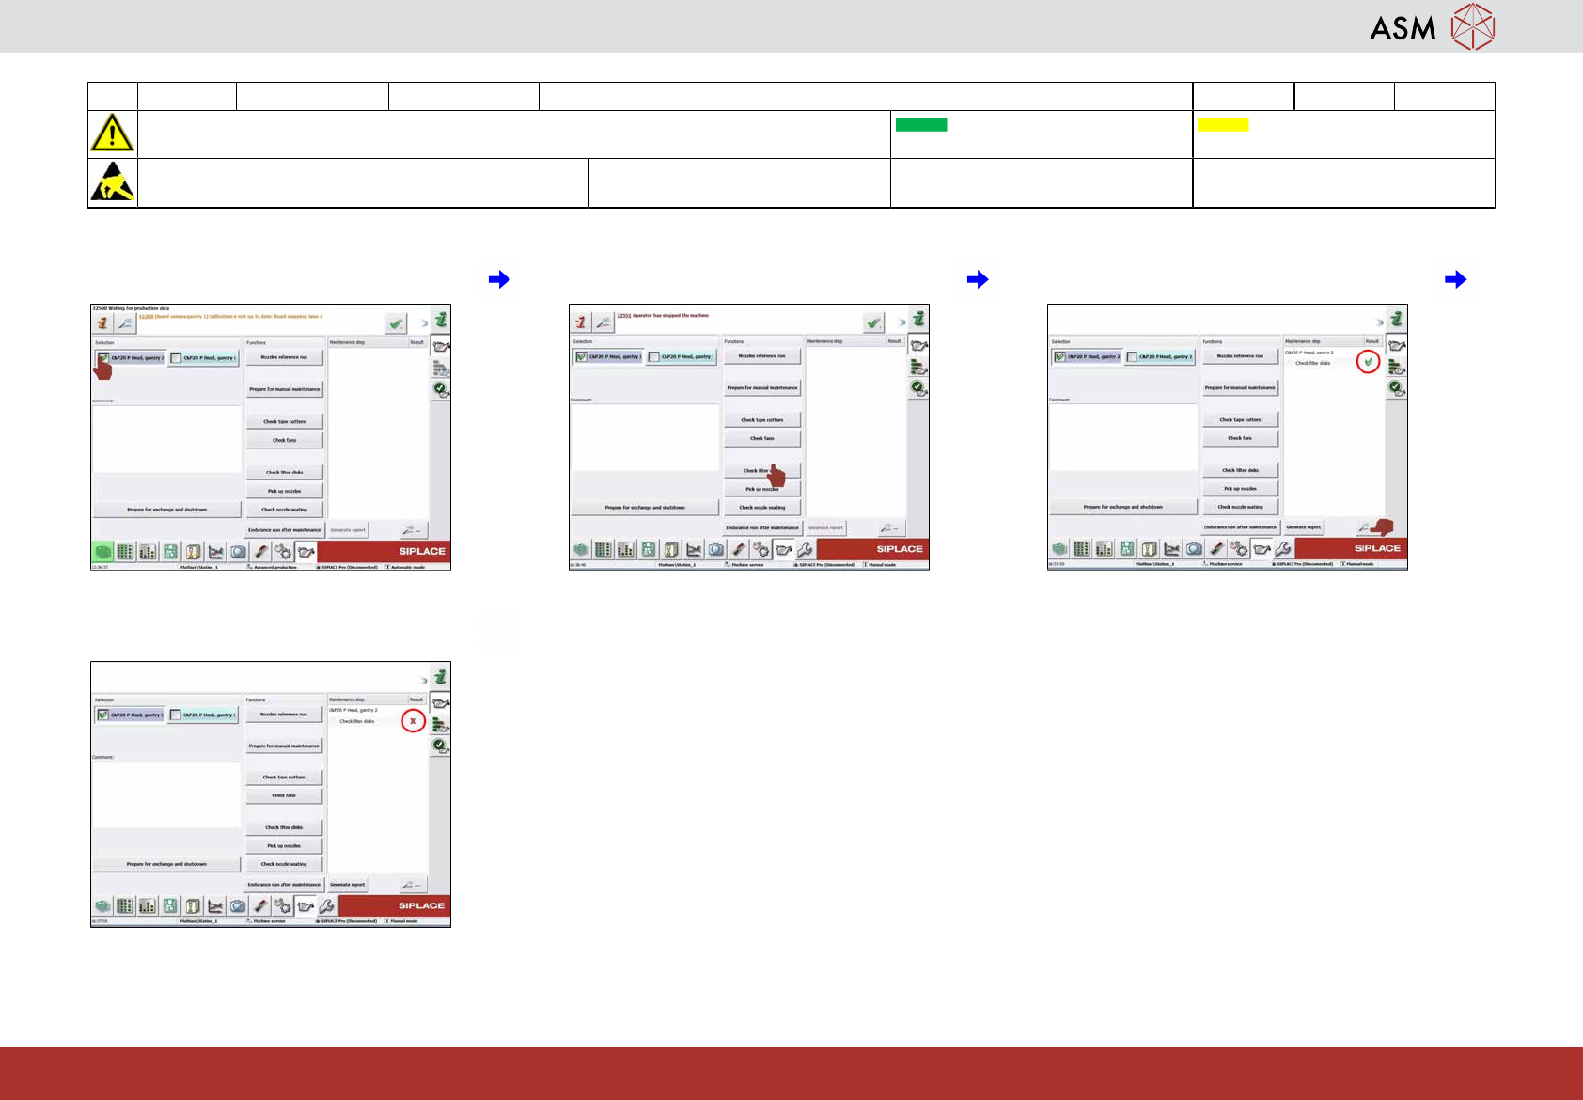Click the blue chevron on the green-check screen
The height and width of the screenshot is (1100, 1583).
[1380, 322]
